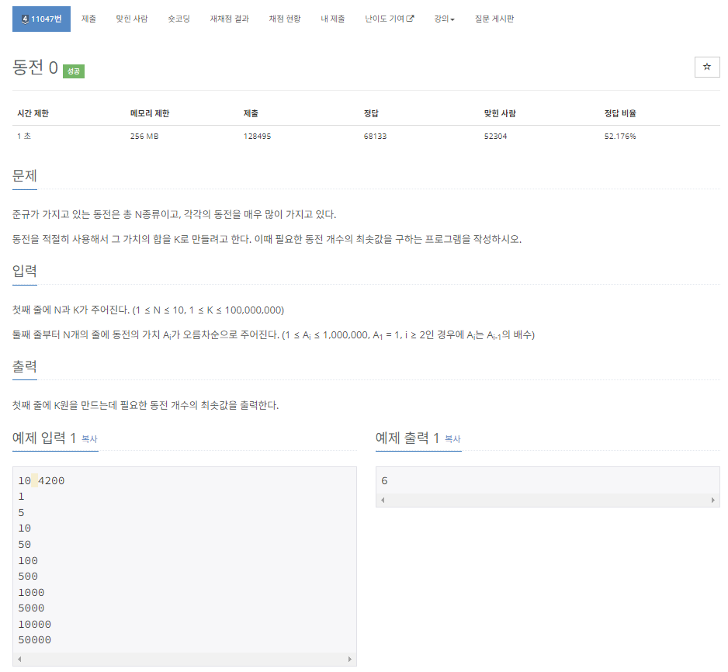Click the 4200 value in example input
Viewport: 728px width, 672px height.
coord(51,481)
